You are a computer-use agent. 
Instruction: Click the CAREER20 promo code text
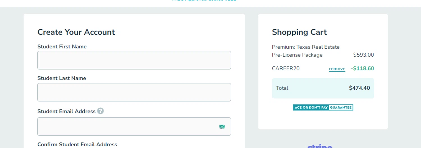(286, 69)
